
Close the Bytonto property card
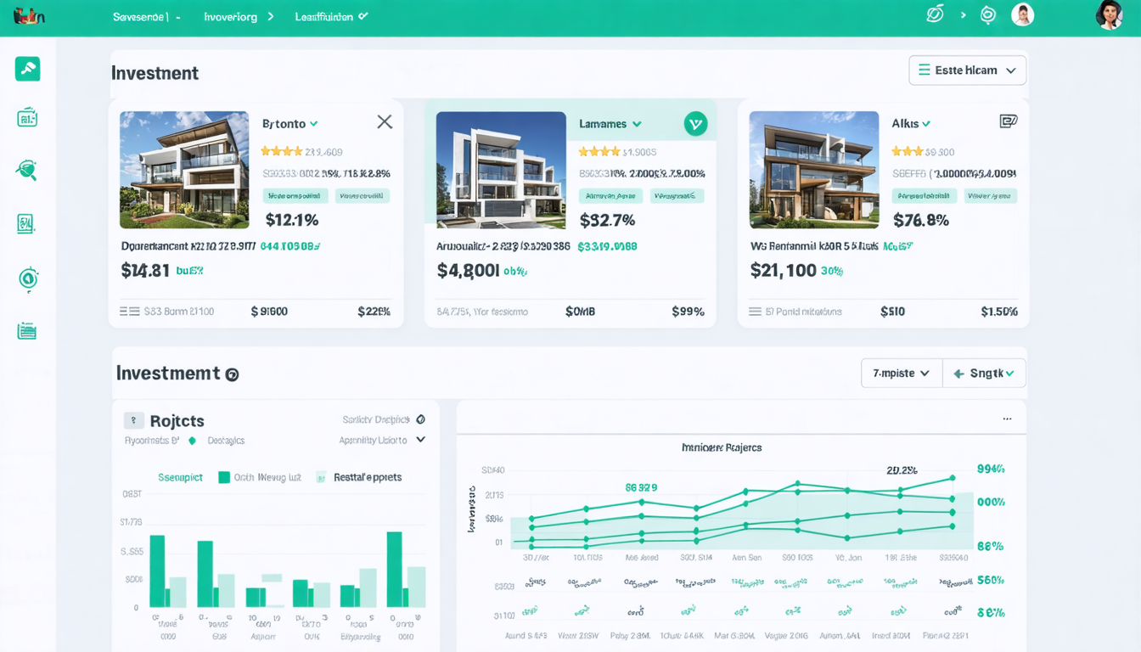(x=385, y=121)
